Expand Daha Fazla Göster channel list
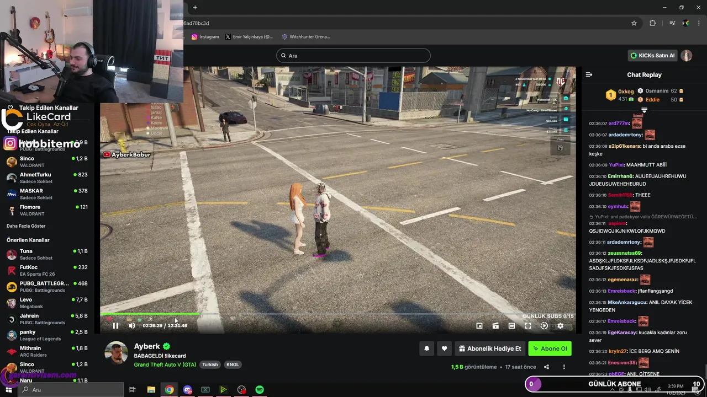The image size is (707, 397). (x=26, y=226)
